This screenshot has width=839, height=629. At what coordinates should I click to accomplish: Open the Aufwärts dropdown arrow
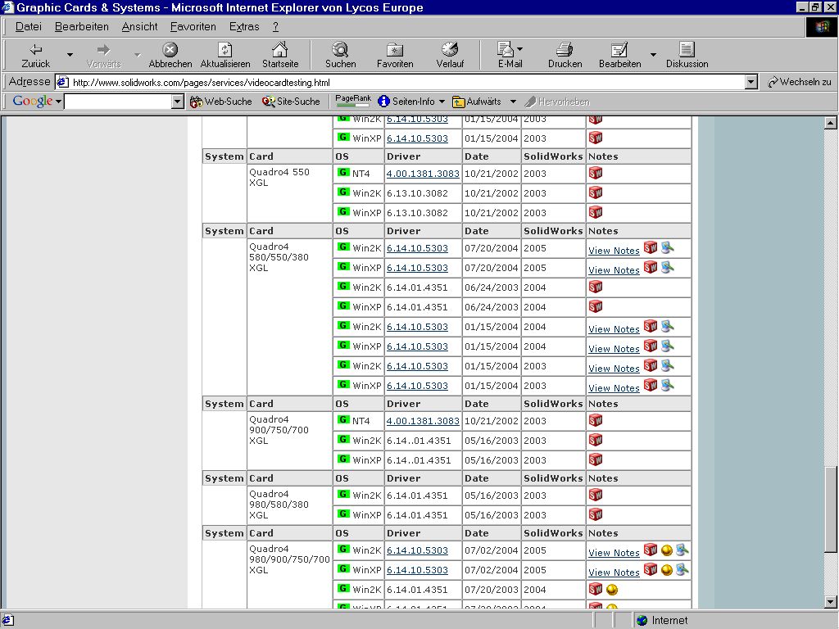pyautogui.click(x=513, y=102)
